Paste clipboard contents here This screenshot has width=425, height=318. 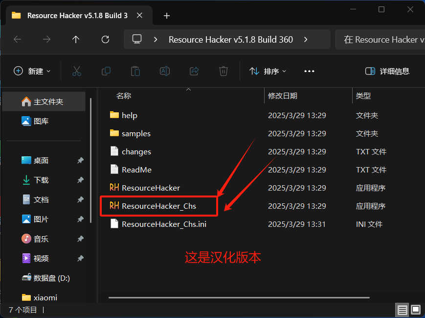pyautogui.click(x=135, y=71)
